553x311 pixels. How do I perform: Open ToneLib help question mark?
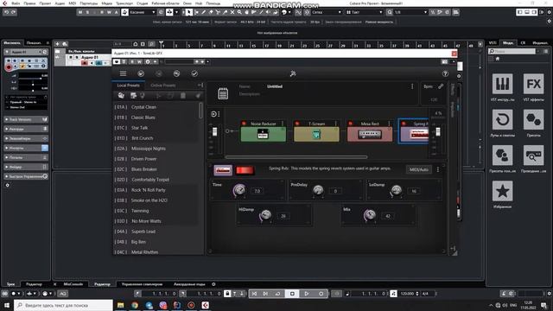[x=446, y=73]
